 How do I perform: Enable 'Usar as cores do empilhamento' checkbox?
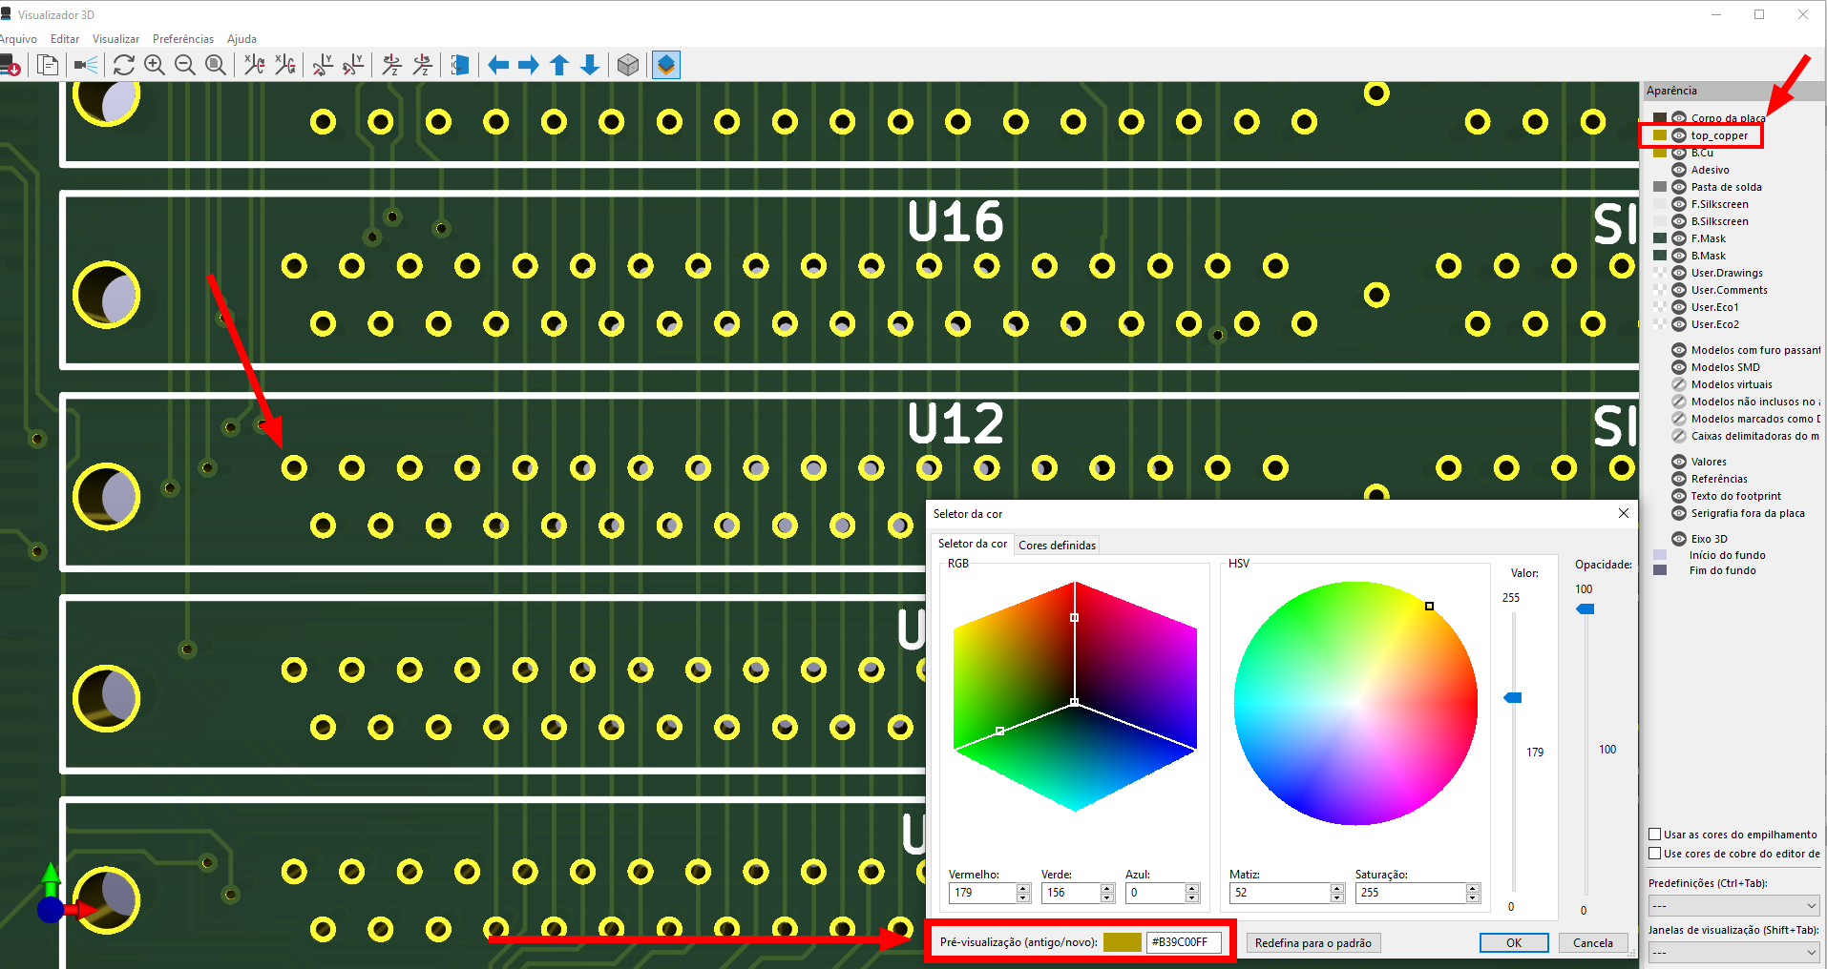point(1655,835)
